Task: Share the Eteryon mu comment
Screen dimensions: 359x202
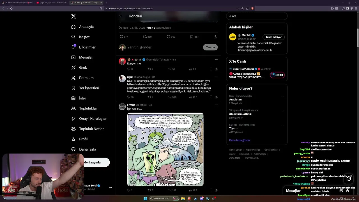Action: pos(216,69)
